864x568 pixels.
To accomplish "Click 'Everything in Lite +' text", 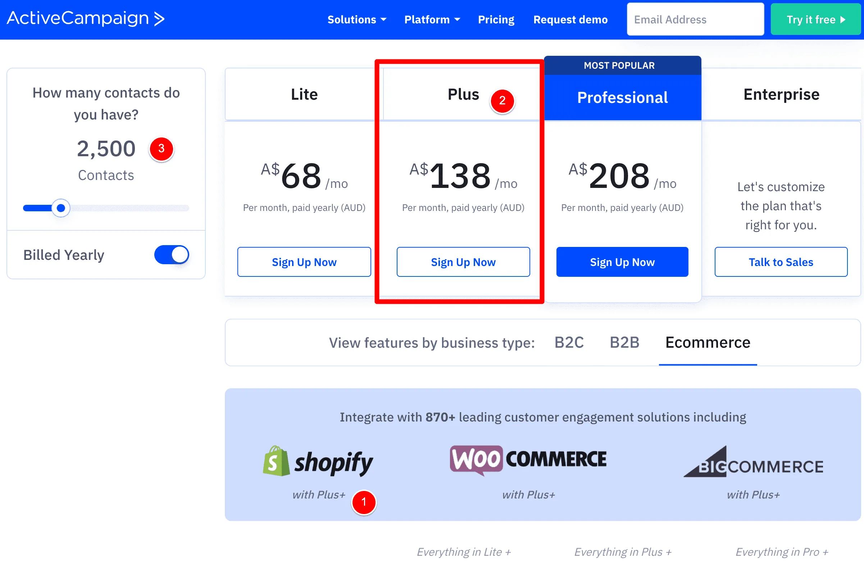I will [x=464, y=552].
